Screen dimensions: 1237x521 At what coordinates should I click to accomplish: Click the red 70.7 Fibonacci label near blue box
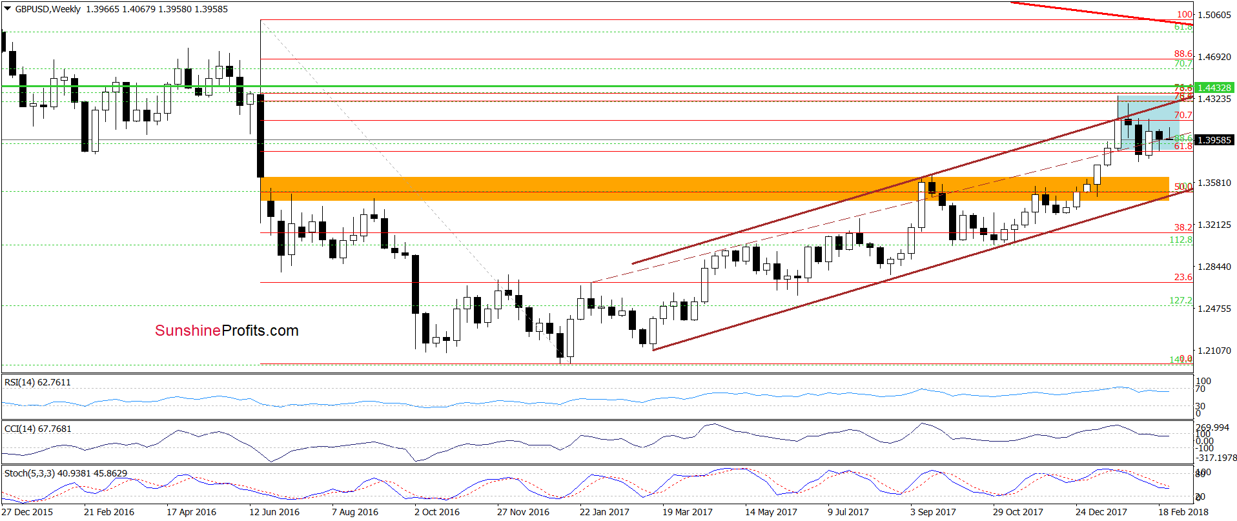click(1183, 116)
